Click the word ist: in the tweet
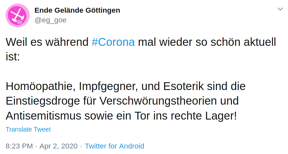This screenshot has width=288, height=154. [13, 57]
